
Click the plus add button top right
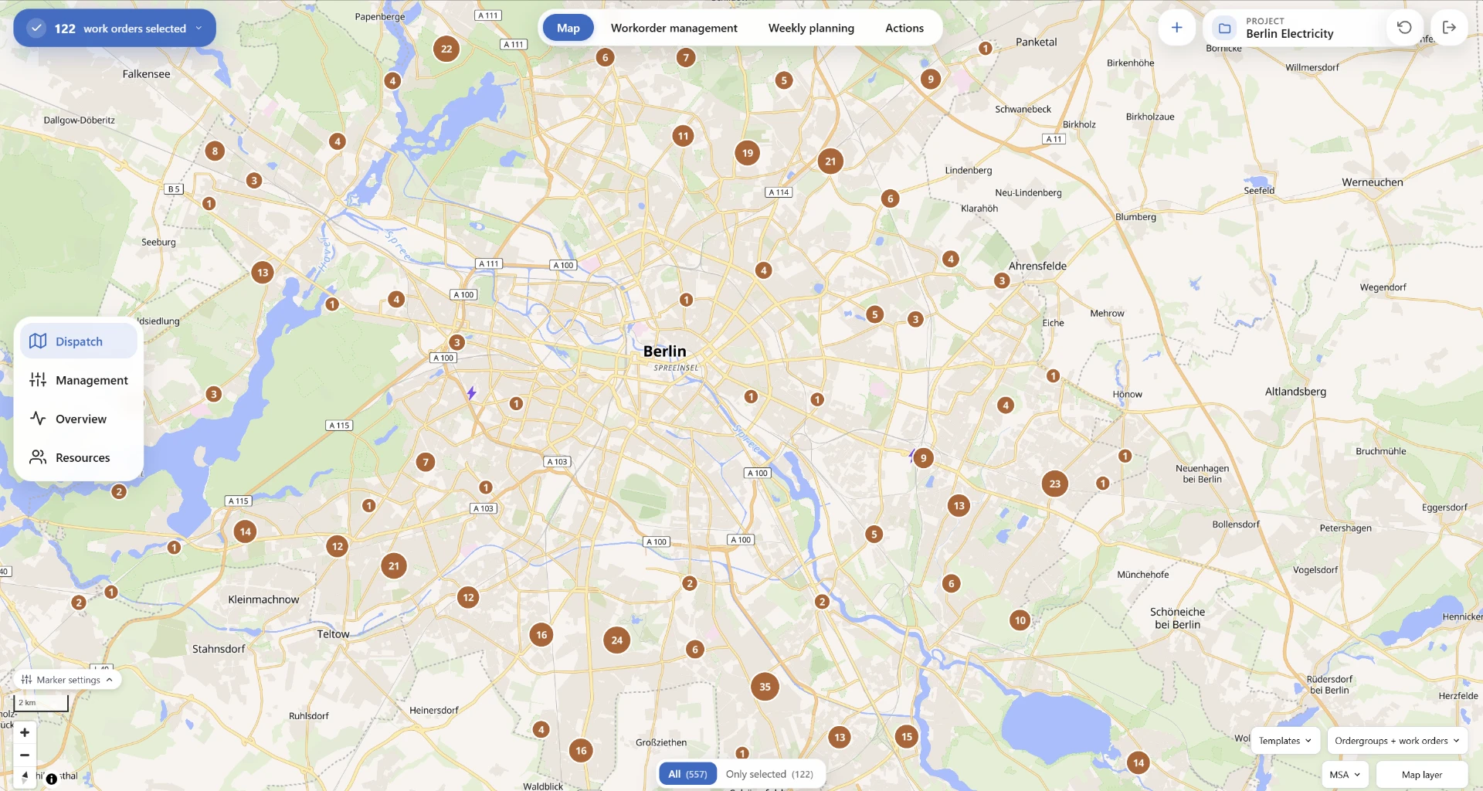coord(1176,28)
